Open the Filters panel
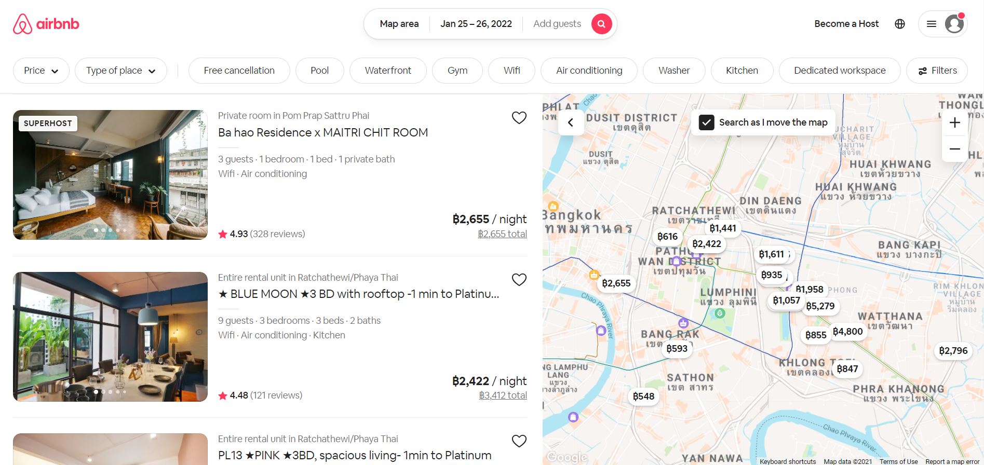 [x=937, y=71]
